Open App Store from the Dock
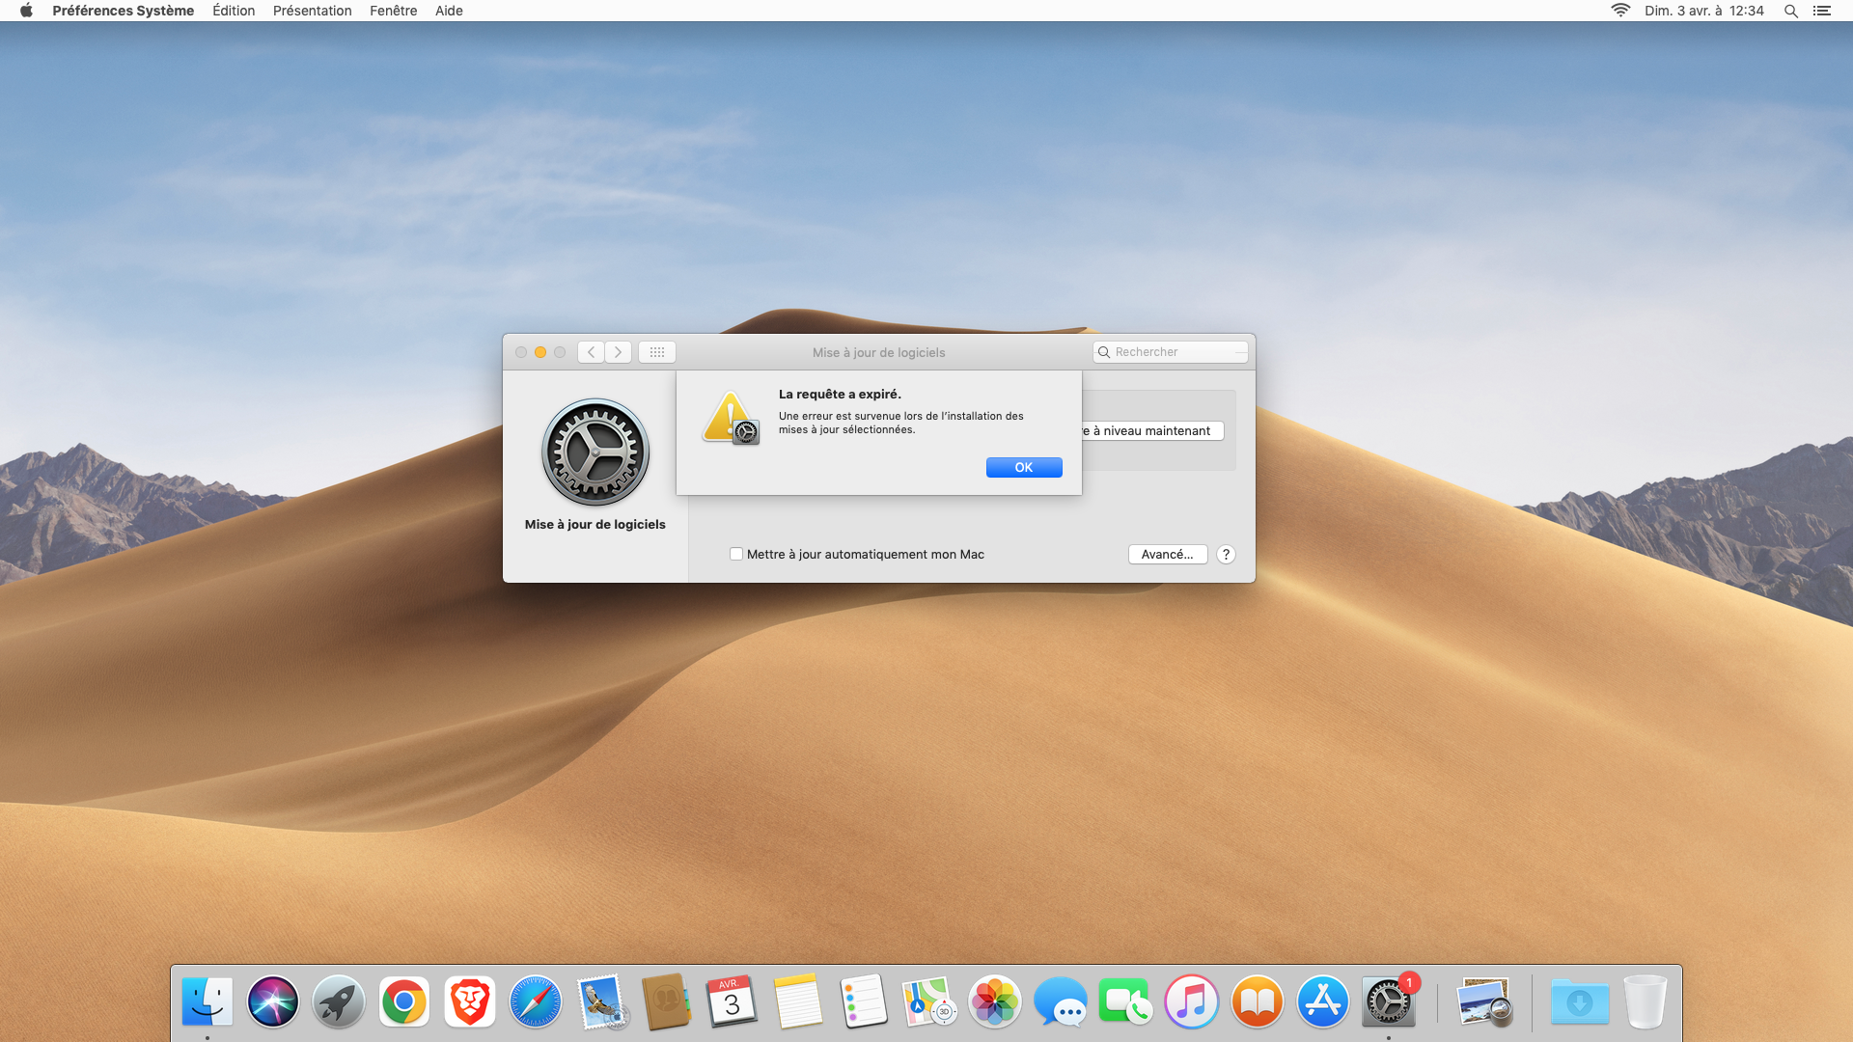Image resolution: width=1853 pixels, height=1042 pixels. point(1322,1001)
